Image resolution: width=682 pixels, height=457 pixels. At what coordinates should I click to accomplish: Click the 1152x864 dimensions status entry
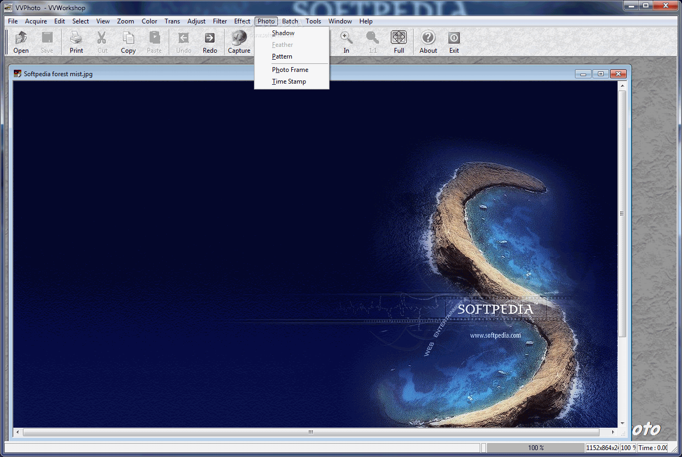[x=602, y=448]
